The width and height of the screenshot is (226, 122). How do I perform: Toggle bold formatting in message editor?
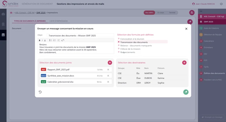(40, 40)
